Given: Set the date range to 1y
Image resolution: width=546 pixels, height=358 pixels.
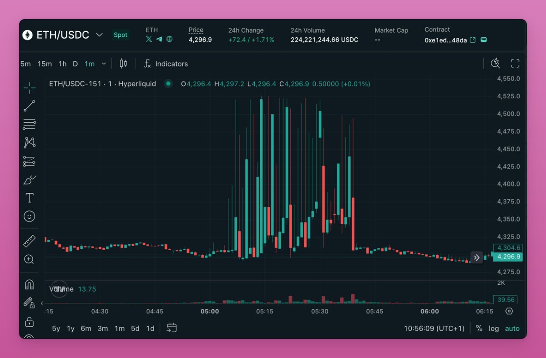Looking at the screenshot, I should (x=71, y=328).
